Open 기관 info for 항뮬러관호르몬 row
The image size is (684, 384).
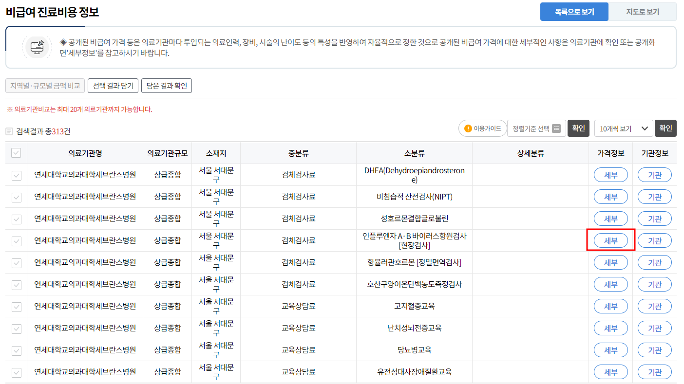pos(655,263)
